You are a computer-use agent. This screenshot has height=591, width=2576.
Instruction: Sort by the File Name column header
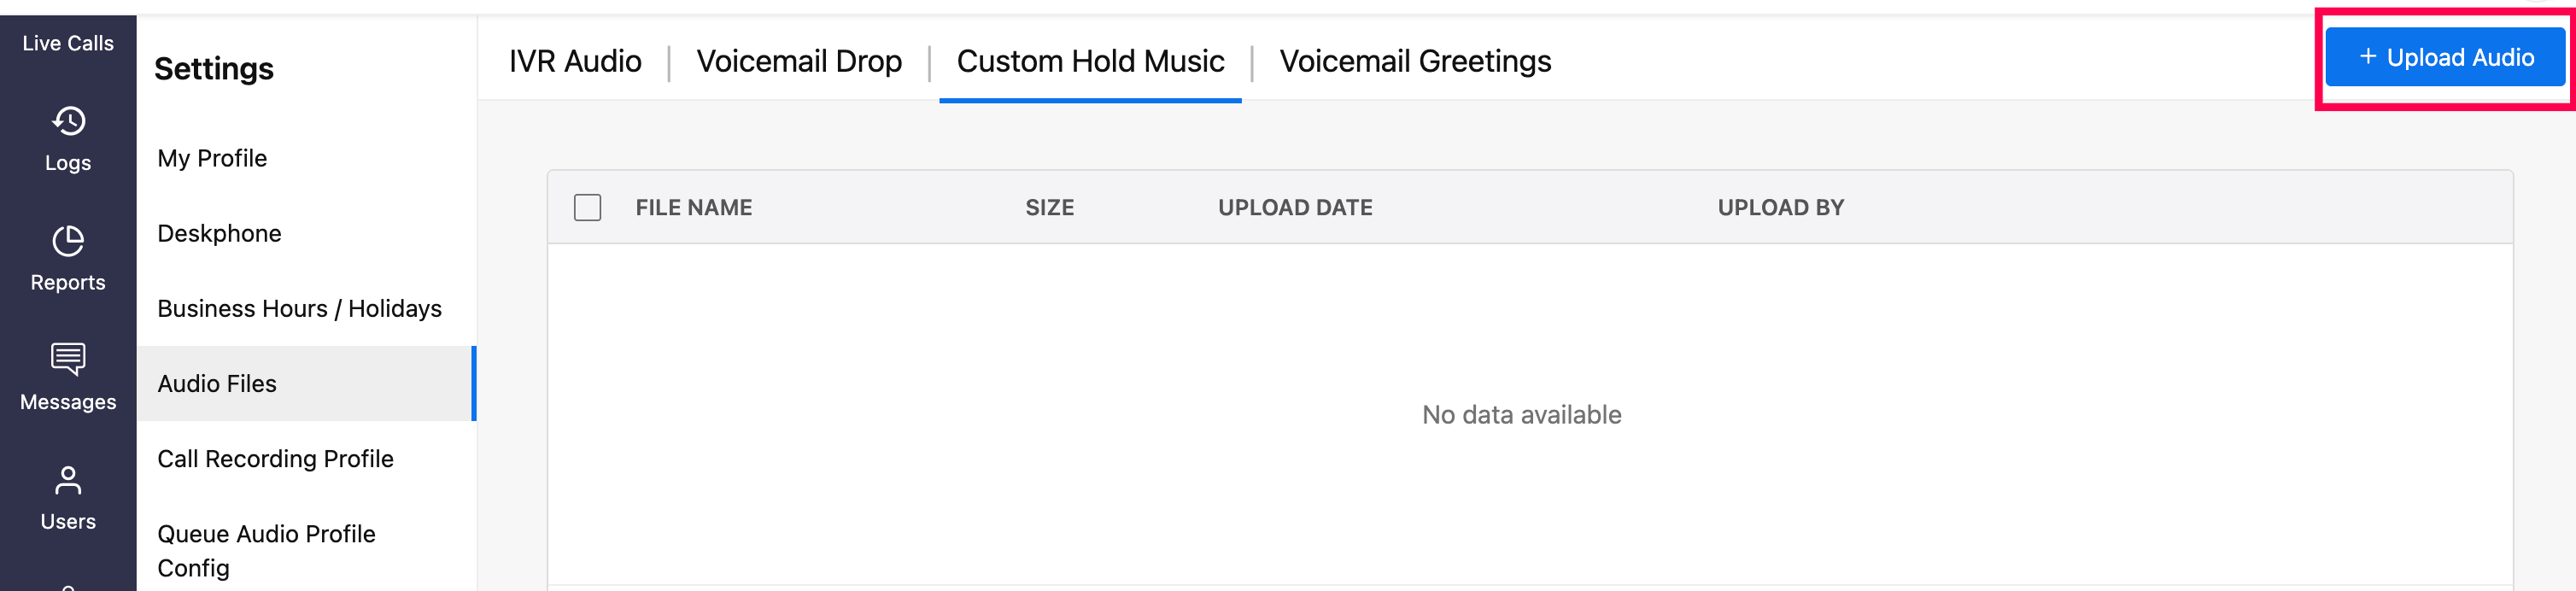click(x=693, y=208)
